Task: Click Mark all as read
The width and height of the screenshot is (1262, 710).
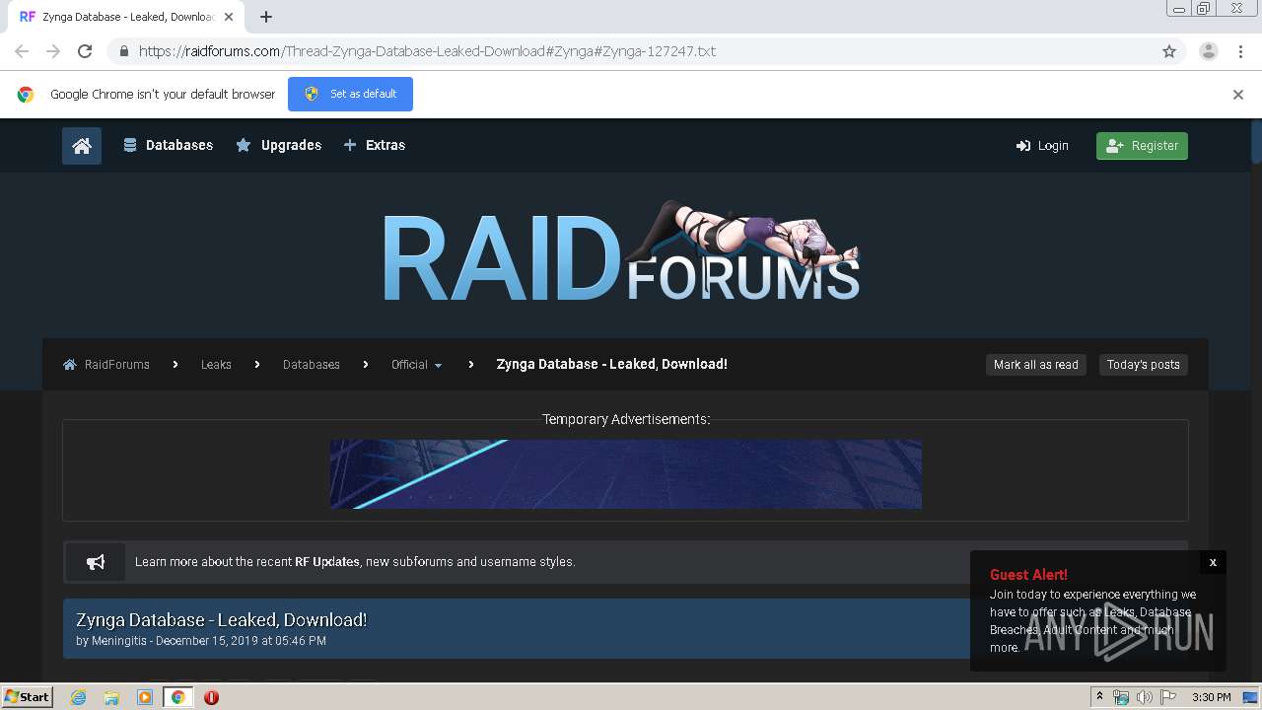Action: coord(1035,365)
